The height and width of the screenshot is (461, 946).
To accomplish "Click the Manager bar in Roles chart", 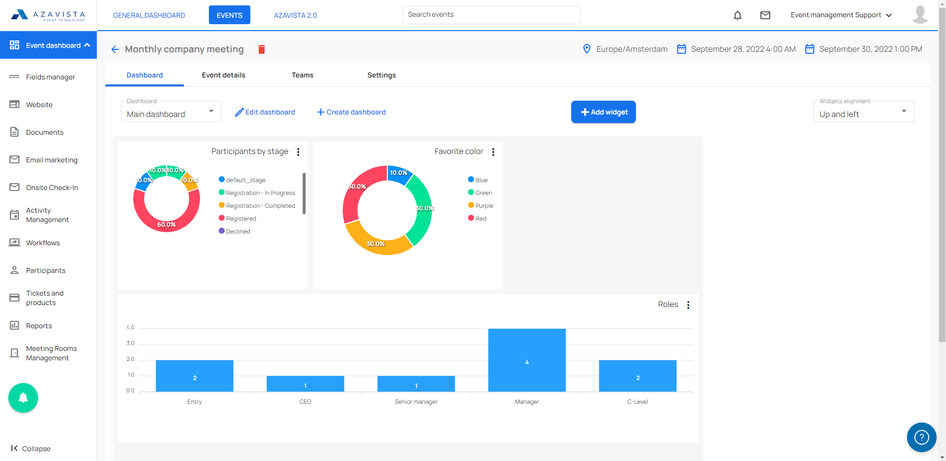I will click(527, 360).
